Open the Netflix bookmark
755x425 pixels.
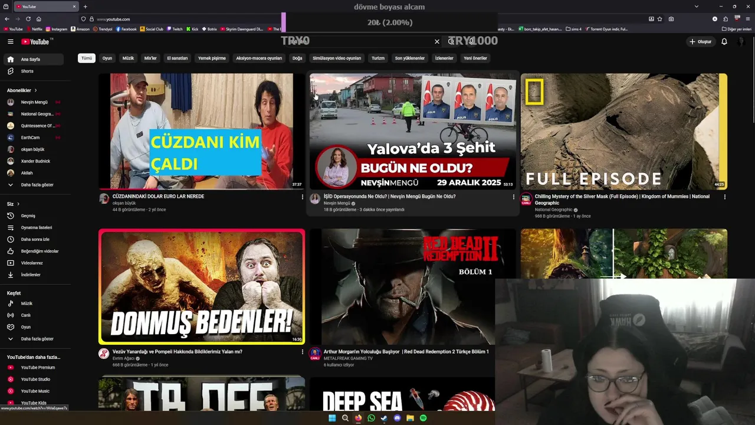[34, 29]
